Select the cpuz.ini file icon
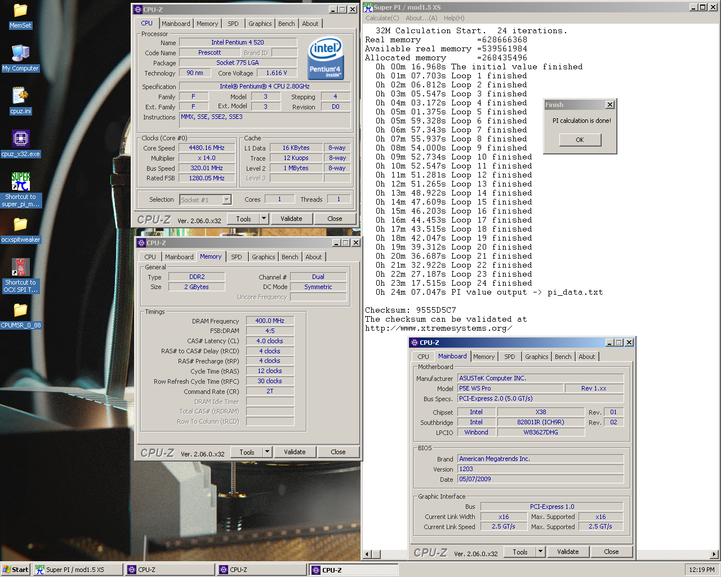Viewport: 721px width, 577px height. [x=20, y=101]
